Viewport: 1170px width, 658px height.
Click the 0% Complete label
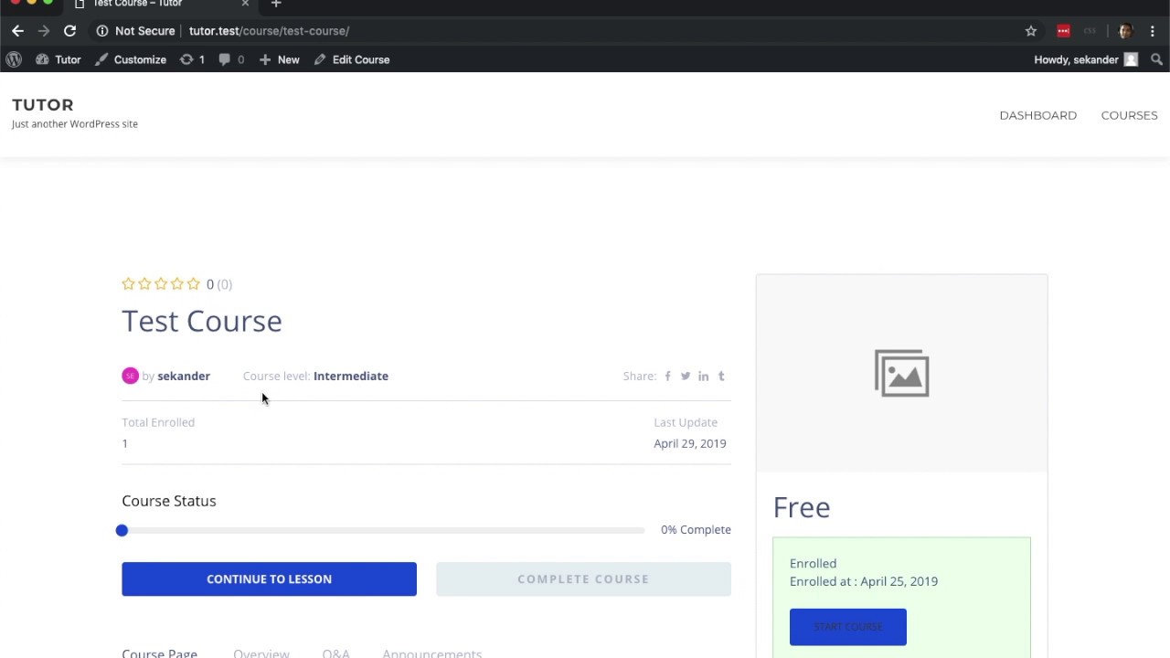696,530
